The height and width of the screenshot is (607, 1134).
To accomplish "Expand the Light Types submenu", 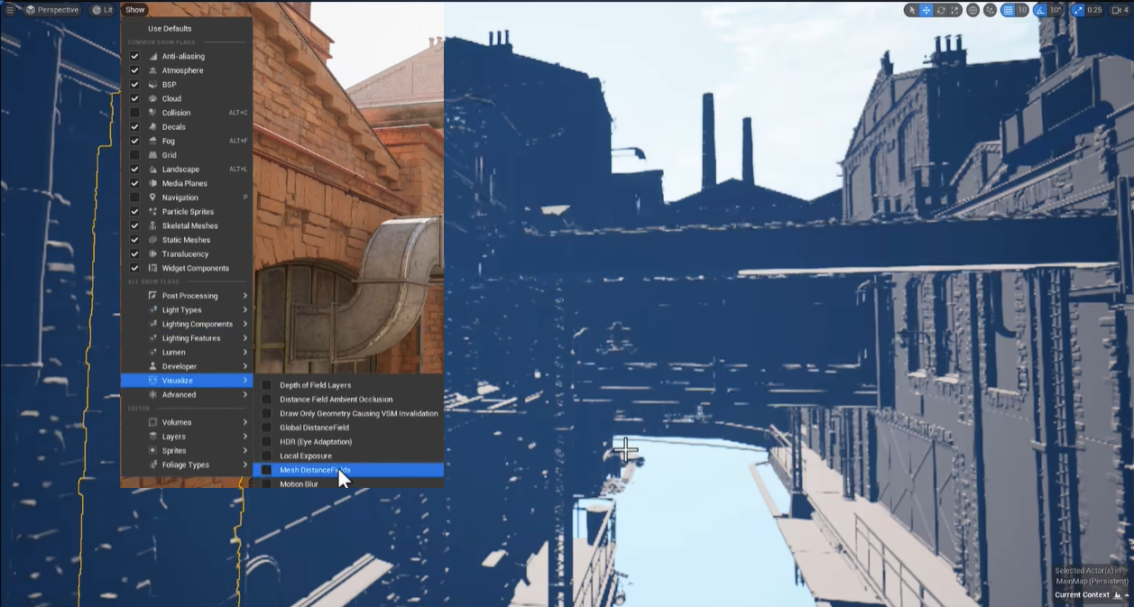I will pyautogui.click(x=187, y=310).
